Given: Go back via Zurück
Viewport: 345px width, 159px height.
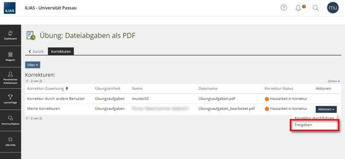Looking at the screenshot, I should click(x=36, y=51).
